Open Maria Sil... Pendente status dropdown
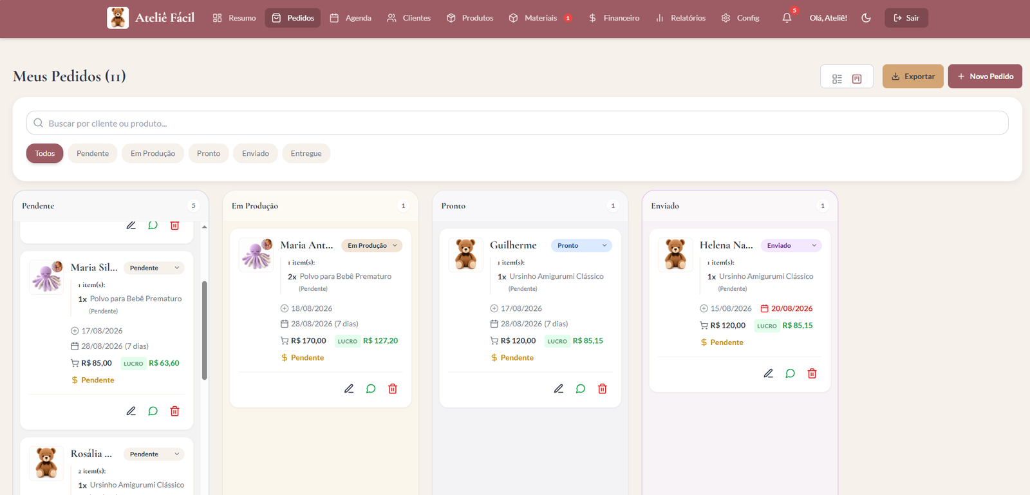Image resolution: width=1030 pixels, height=495 pixels. pyautogui.click(x=154, y=268)
